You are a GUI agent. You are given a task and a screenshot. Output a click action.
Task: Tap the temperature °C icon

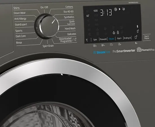[x=87, y=40]
